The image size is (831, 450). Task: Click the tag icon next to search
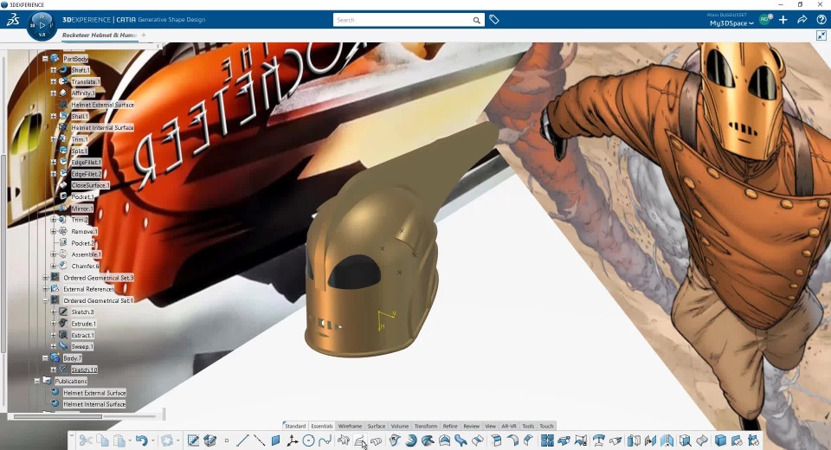(494, 20)
